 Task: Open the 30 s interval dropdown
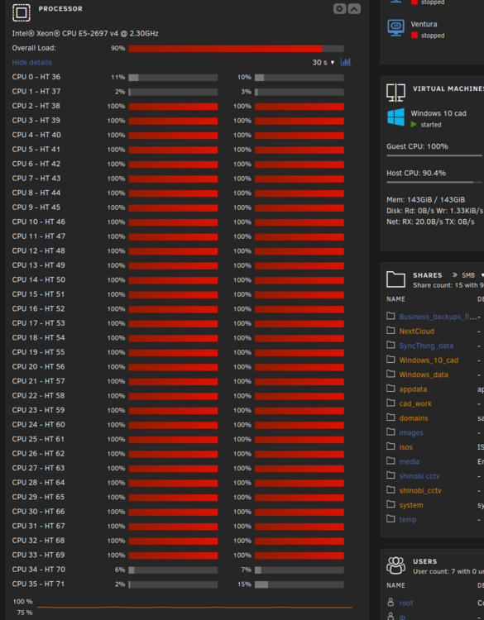pos(323,63)
